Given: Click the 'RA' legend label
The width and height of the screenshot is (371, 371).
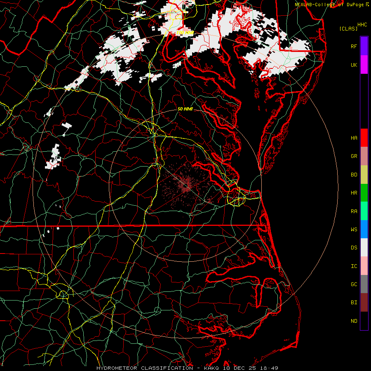Looking at the screenshot, I should 354,211.
